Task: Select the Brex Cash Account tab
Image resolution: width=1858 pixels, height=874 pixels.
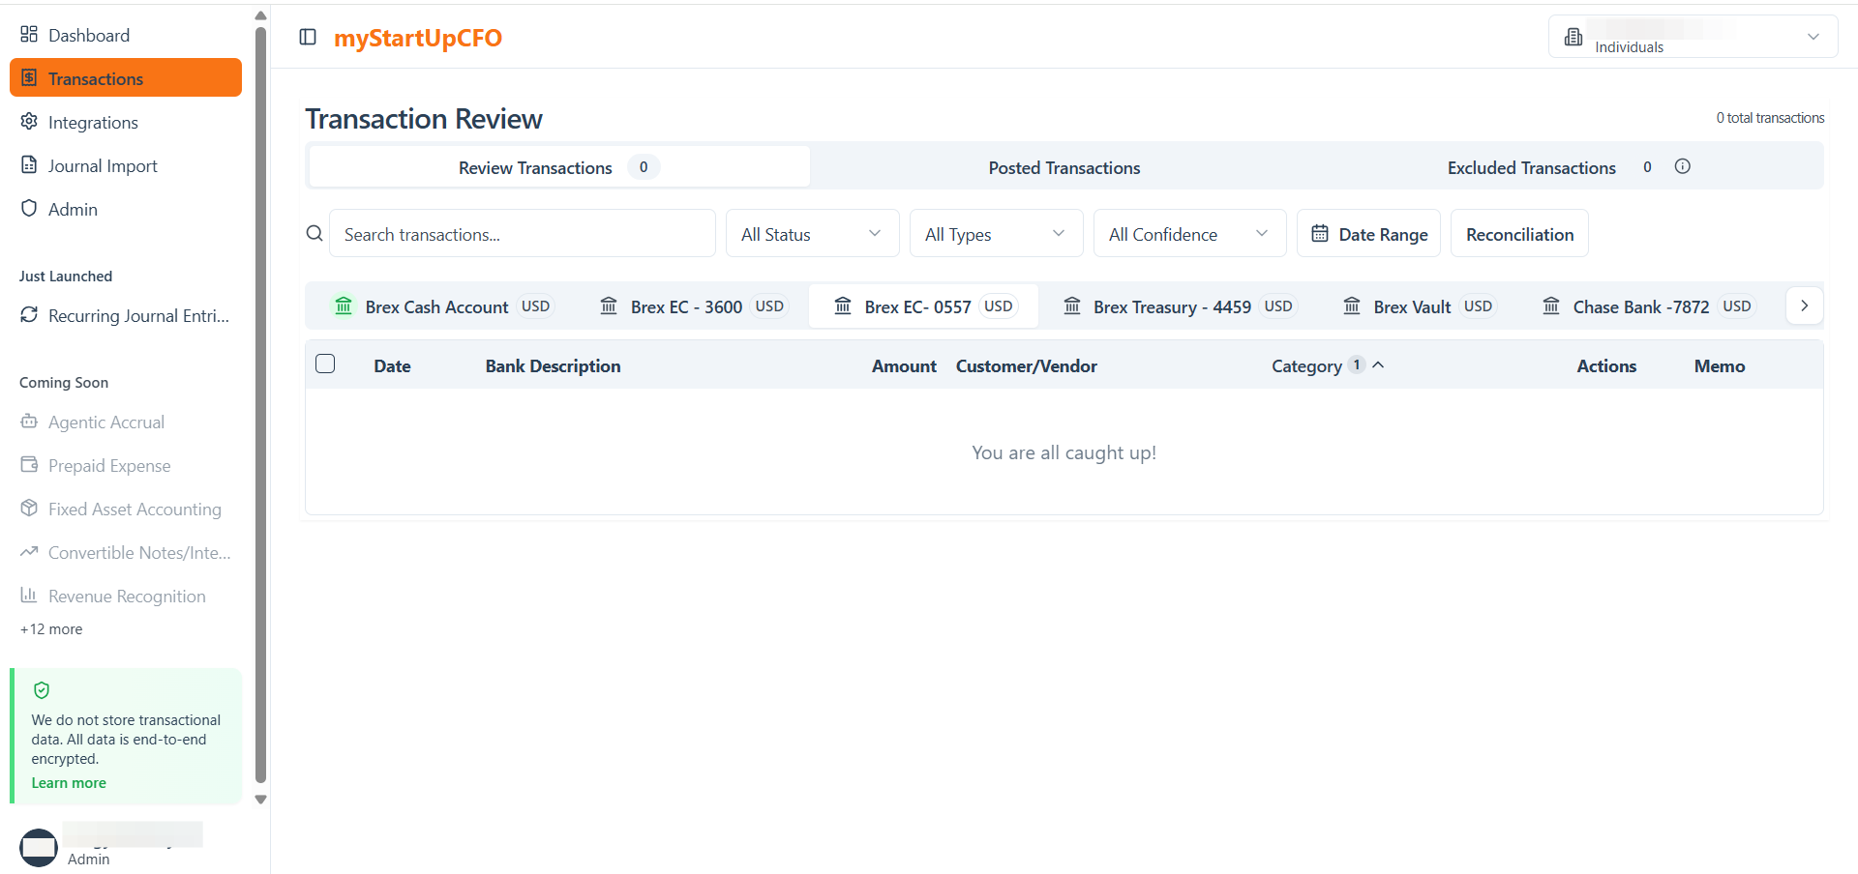Action: (441, 306)
